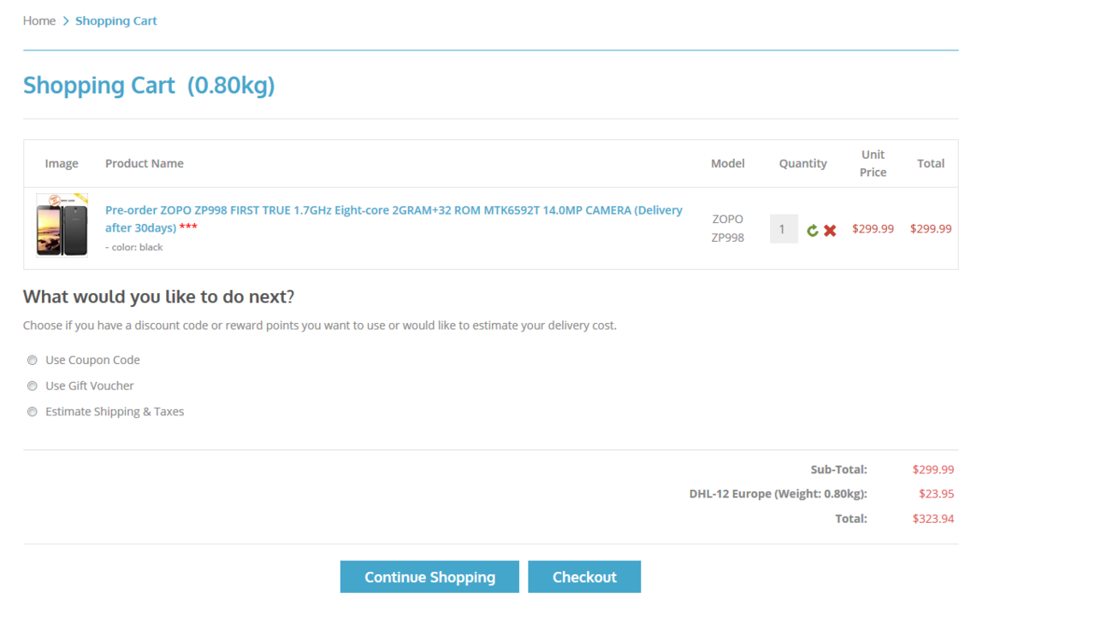Click the Product Name column header
This screenshot has height=617, width=1095.
145,163
